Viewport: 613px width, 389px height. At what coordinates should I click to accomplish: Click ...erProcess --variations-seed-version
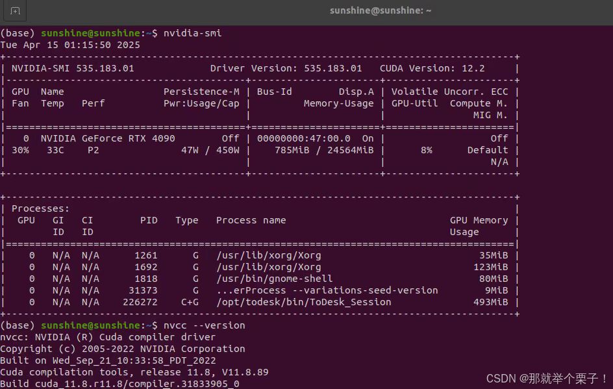327,290
